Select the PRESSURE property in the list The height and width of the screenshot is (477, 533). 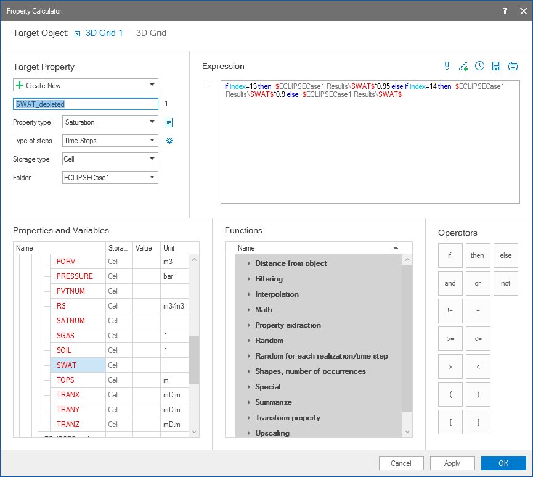(x=75, y=276)
